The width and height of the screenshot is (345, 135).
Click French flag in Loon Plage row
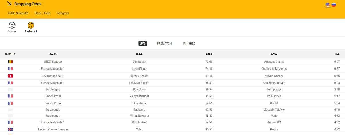click(x=10, y=69)
